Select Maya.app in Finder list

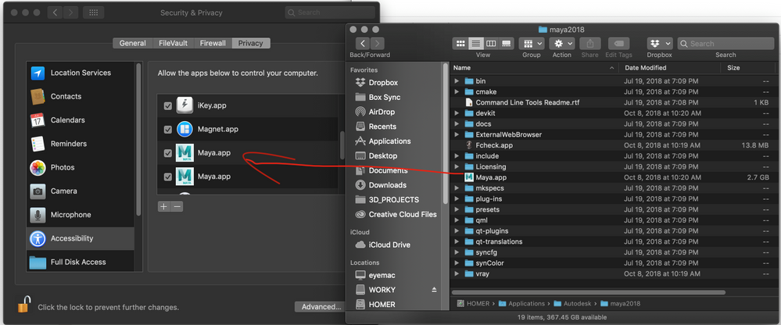[614, 177]
